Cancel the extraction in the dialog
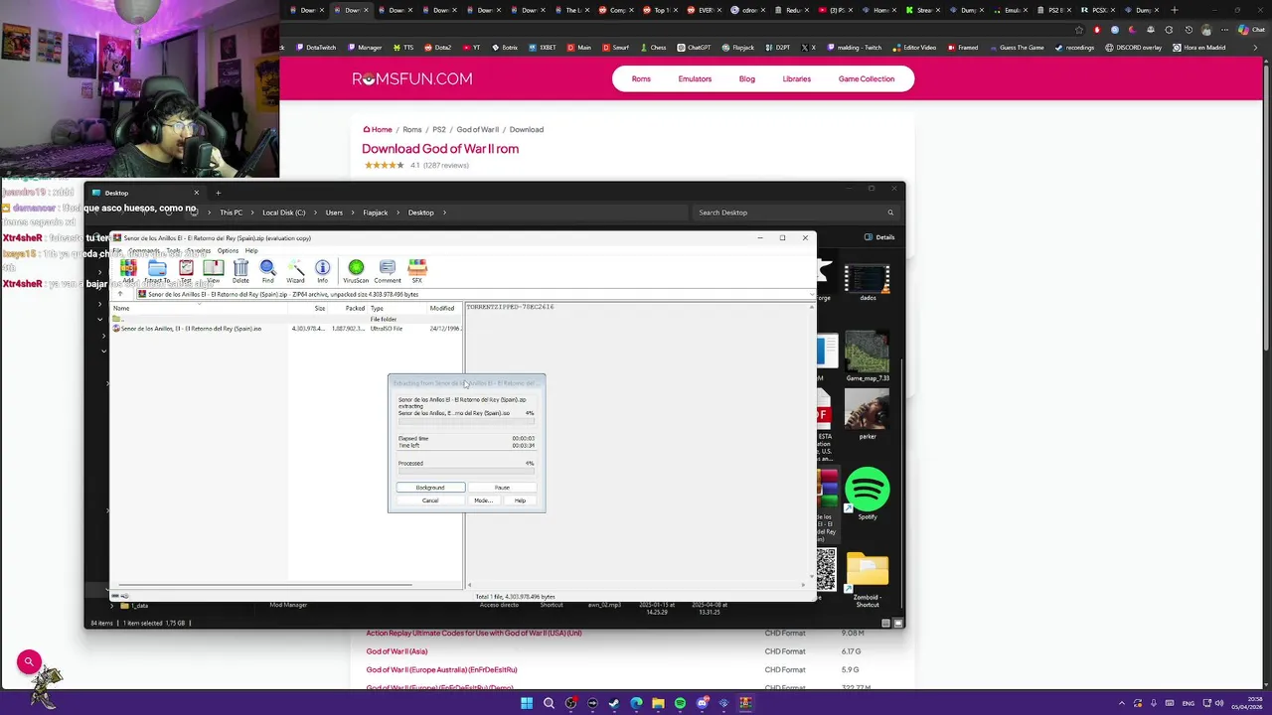Image resolution: width=1272 pixels, height=715 pixels. (430, 500)
